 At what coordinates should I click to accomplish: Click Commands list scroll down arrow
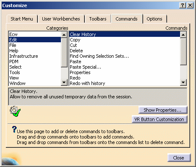[183, 82]
